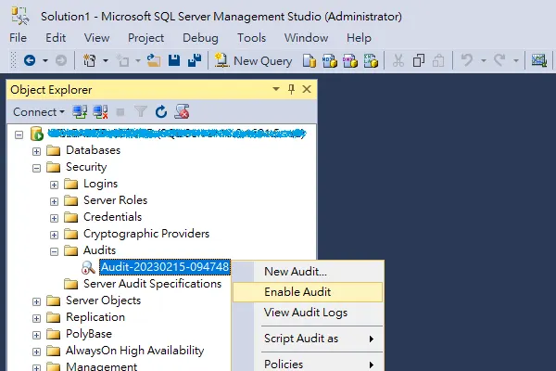
Task: Choose Enable Audit from context menu
Action: click(x=309, y=292)
